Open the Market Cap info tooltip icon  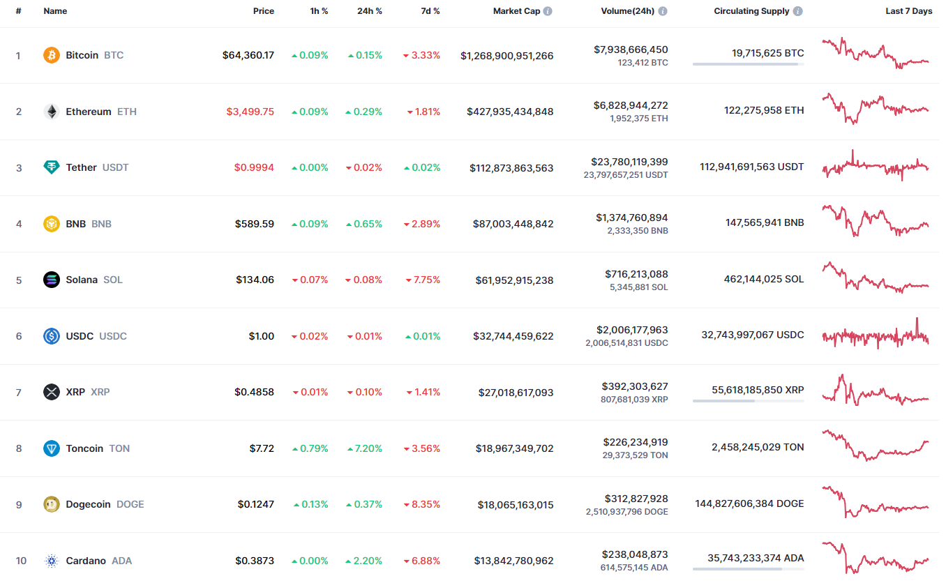click(x=548, y=11)
